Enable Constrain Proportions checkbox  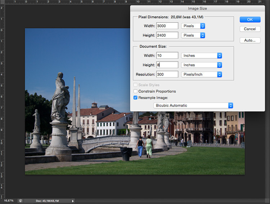(x=135, y=91)
